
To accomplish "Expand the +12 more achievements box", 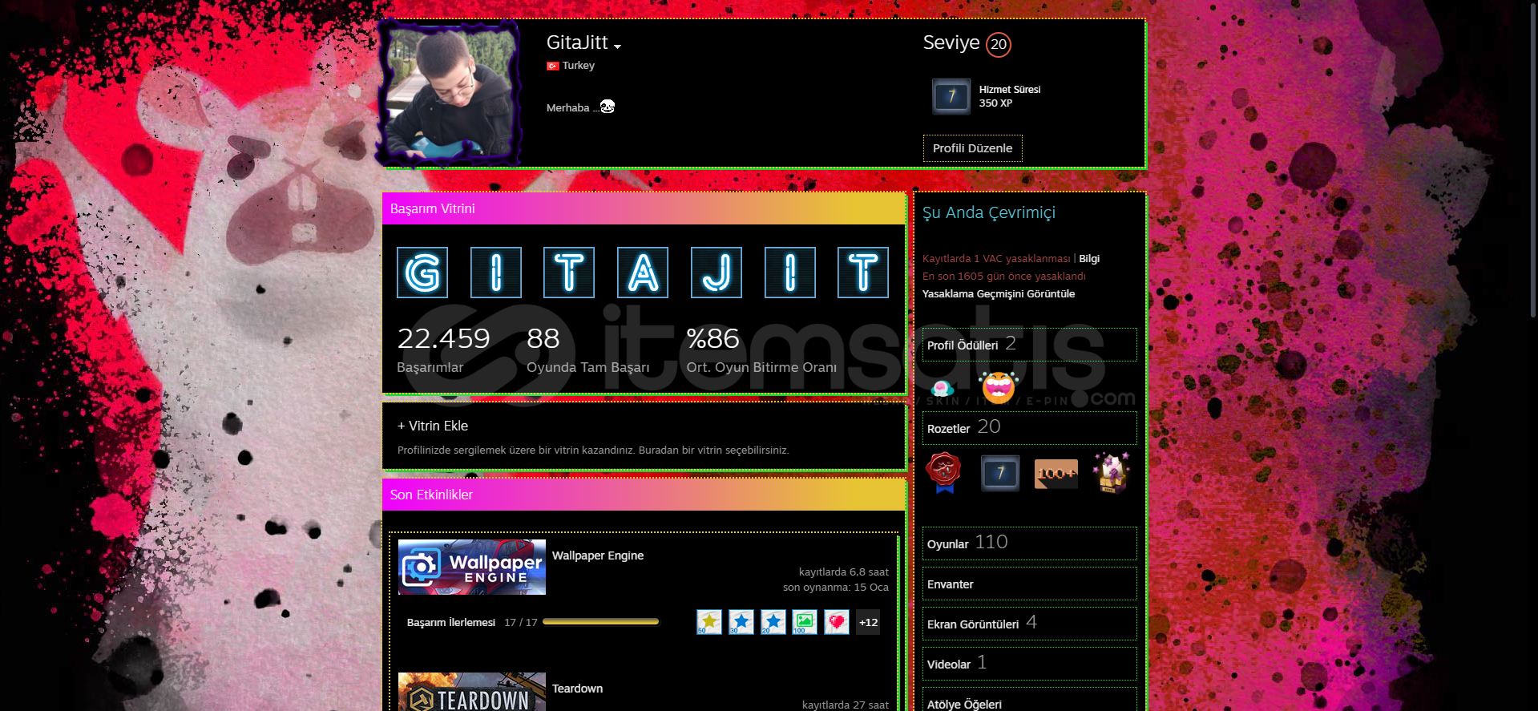I will (868, 622).
